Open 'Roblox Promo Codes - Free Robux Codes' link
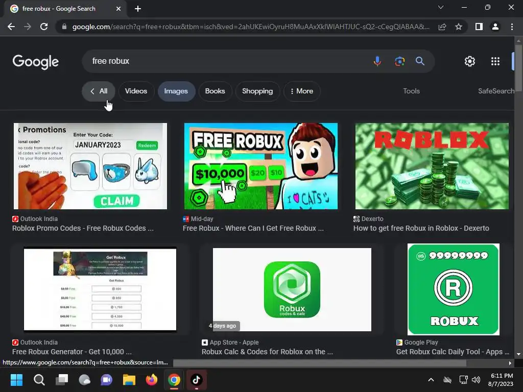 (83, 228)
